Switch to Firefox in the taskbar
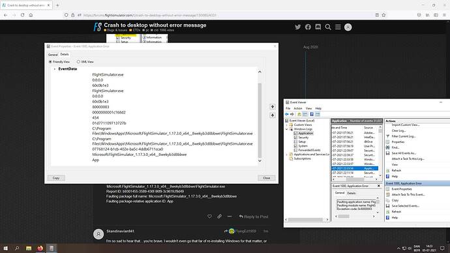This screenshot has width=450, height=253. (x=40, y=248)
